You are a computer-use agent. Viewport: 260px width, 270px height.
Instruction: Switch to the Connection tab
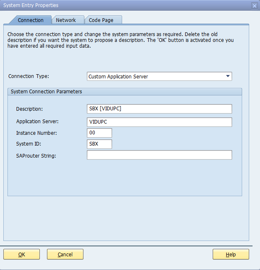31,20
